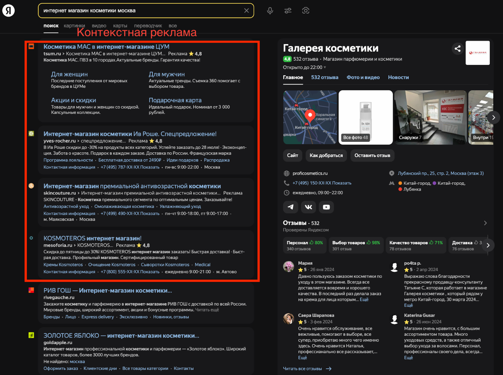Open the Акции и скидки sitelink
This screenshot has width=503, height=375.
coord(74,100)
